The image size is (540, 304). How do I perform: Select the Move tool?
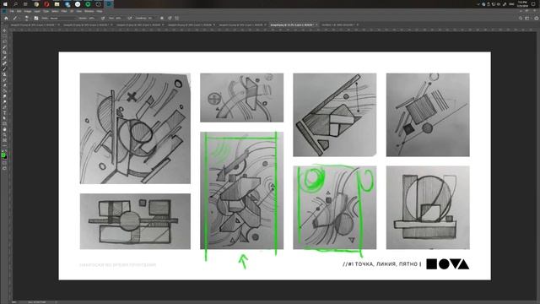click(x=4, y=30)
